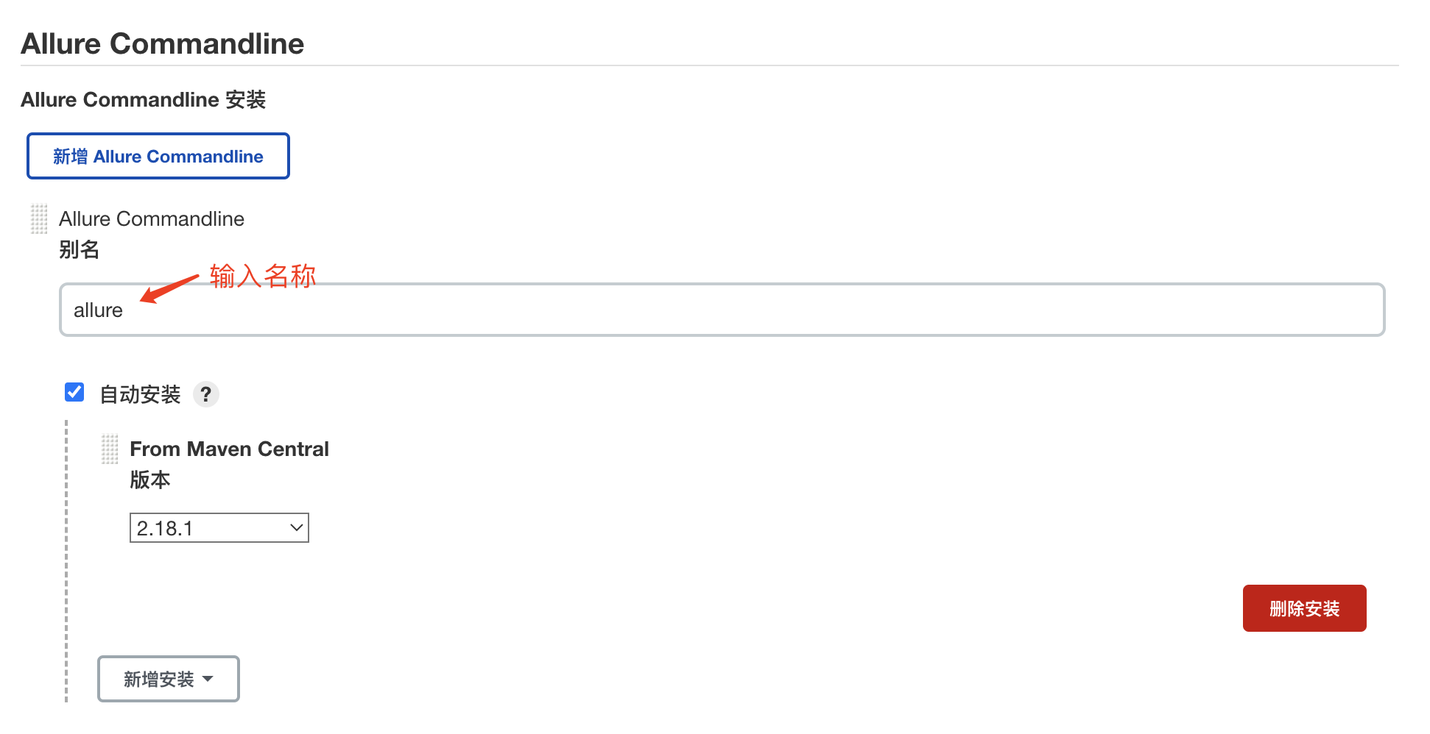
Task: Open help question mark next to 自动安装
Action: pos(206,395)
